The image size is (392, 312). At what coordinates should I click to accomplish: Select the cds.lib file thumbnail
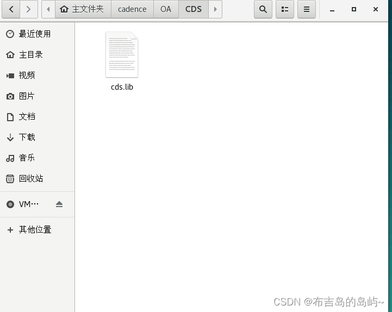(x=122, y=55)
